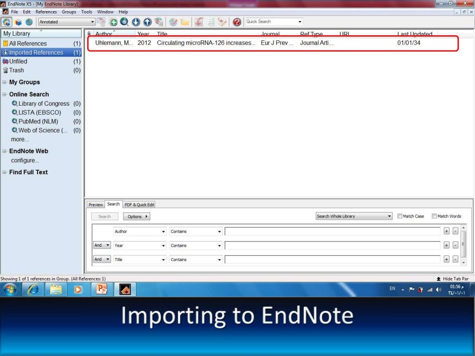Open Windows Explorer from the taskbar
Viewport: 475px width, 356px height.
56,289
